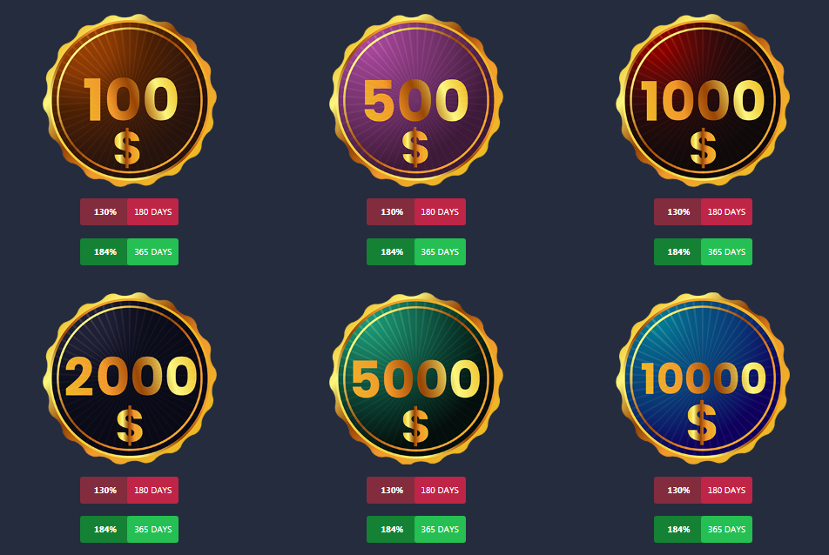Screen dimensions: 829x555
Task: Click the dollar sign on the 500 badge
Action: (x=415, y=147)
